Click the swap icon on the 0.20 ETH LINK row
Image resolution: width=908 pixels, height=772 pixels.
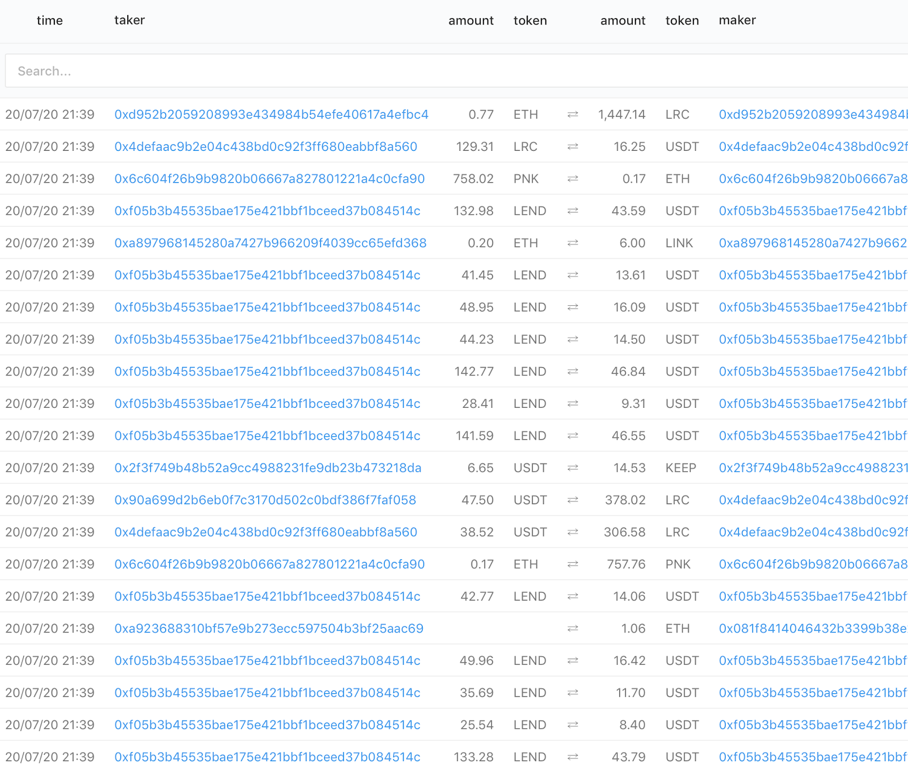point(573,243)
